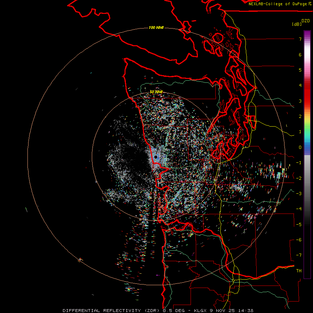313x313 pixels.
Task: Click the legend value 7
Action: 300,39
